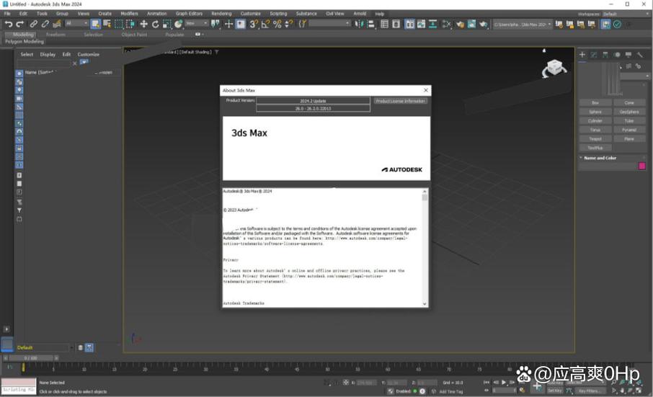Image resolution: width=653 pixels, height=397 pixels.
Task: Open the Modifiers menu
Action: (129, 14)
